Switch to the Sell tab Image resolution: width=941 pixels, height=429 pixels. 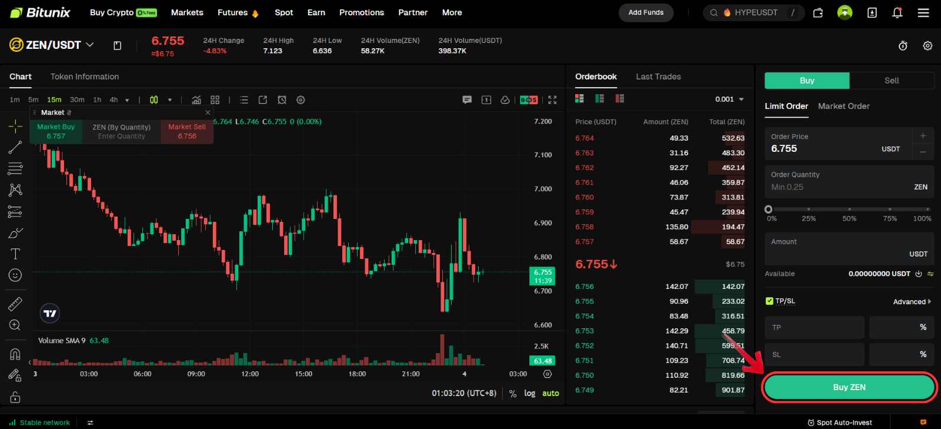tap(892, 81)
